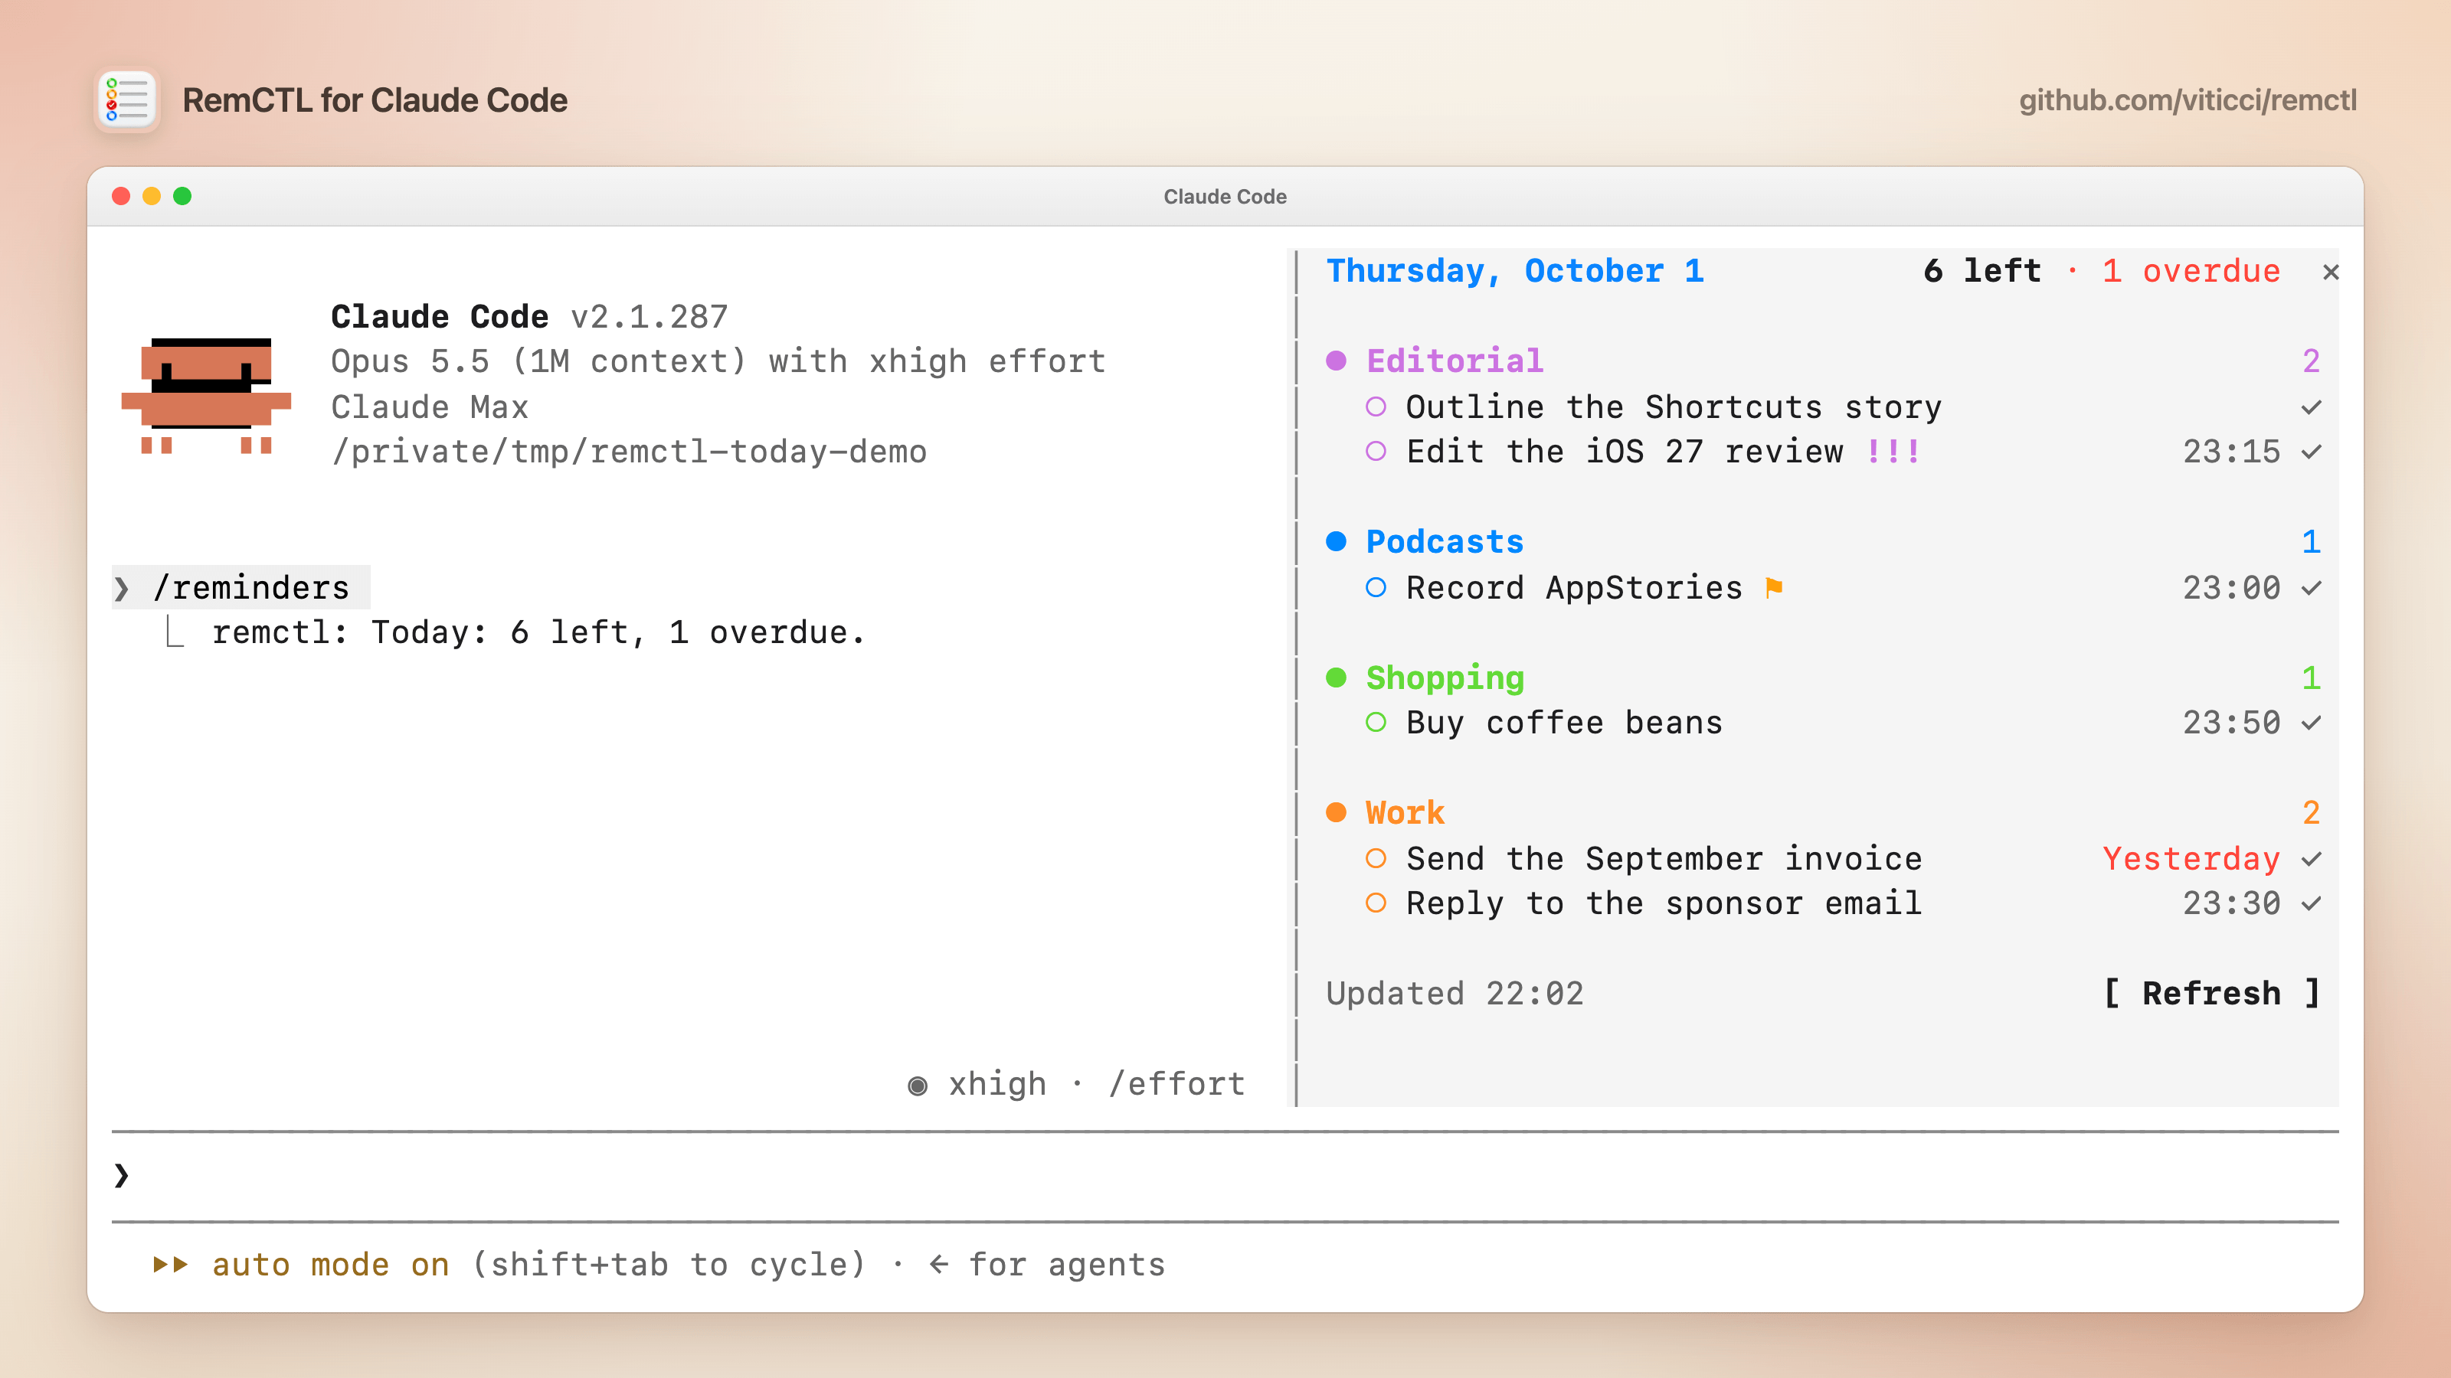Select the Work list heading
2451x1378 pixels.
pyautogui.click(x=1405, y=812)
